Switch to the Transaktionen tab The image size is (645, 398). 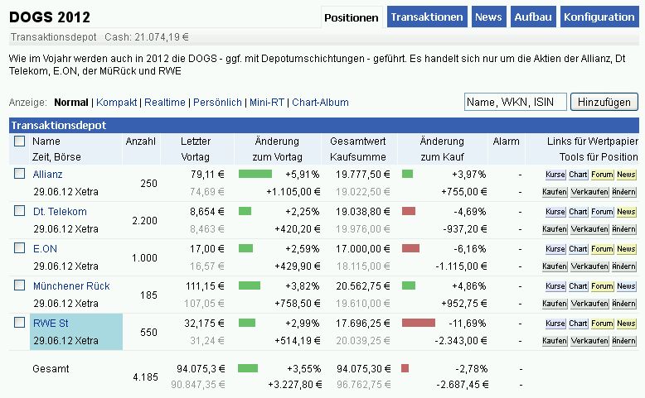(427, 17)
